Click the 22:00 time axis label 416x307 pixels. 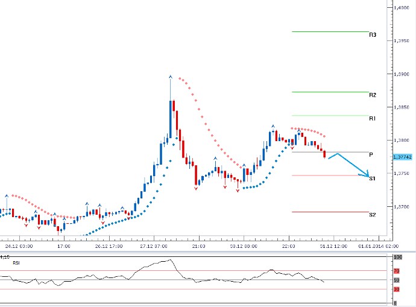[x=289, y=246]
